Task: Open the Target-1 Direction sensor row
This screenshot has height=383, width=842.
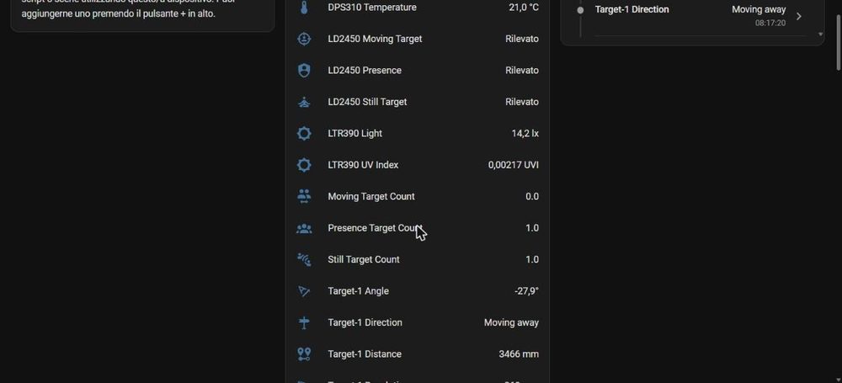Action: (418, 323)
